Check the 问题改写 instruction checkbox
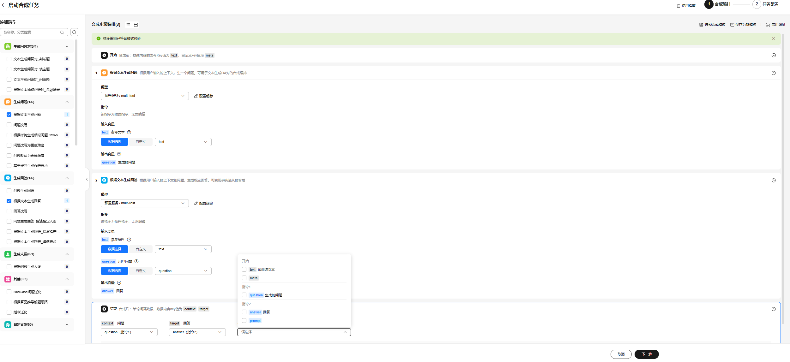The height and width of the screenshot is (362, 790). 9,125
